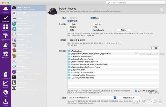Click the help question mark button

(162, 9)
